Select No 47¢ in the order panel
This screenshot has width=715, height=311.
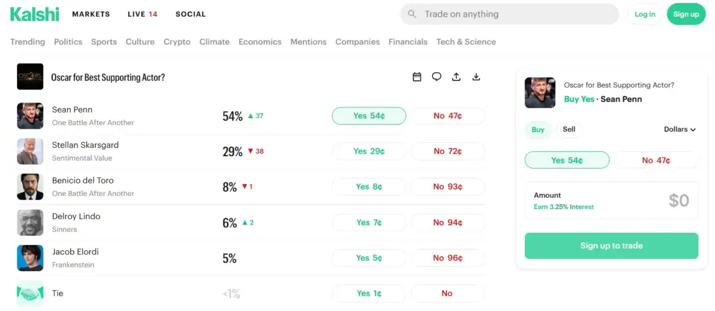(x=655, y=160)
